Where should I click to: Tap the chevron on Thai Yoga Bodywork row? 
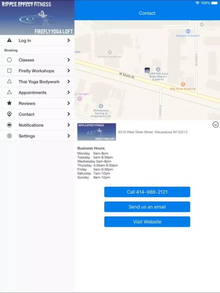click(x=69, y=81)
